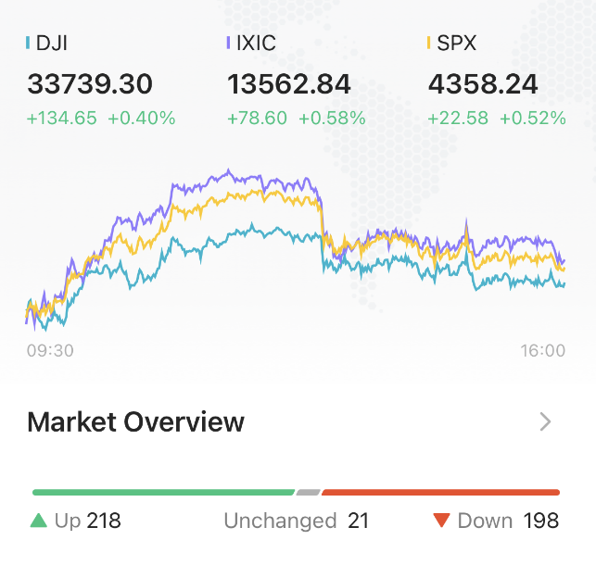
Task: Open the Market Overview chevron arrow
Action: coord(545,422)
